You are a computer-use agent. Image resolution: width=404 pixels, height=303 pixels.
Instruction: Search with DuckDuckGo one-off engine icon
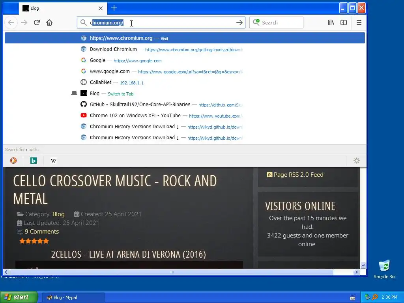point(13,161)
